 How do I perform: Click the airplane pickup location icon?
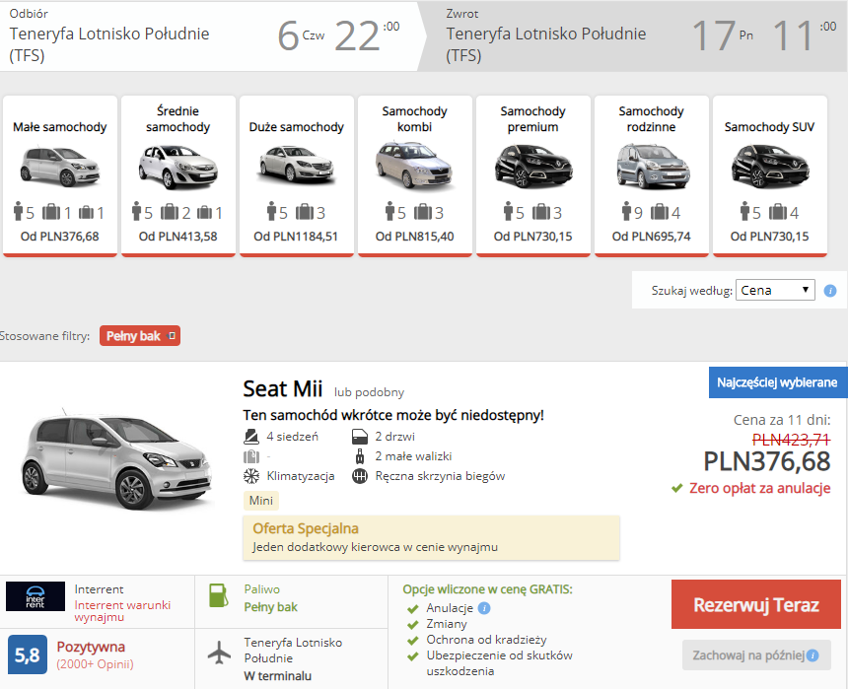219,653
